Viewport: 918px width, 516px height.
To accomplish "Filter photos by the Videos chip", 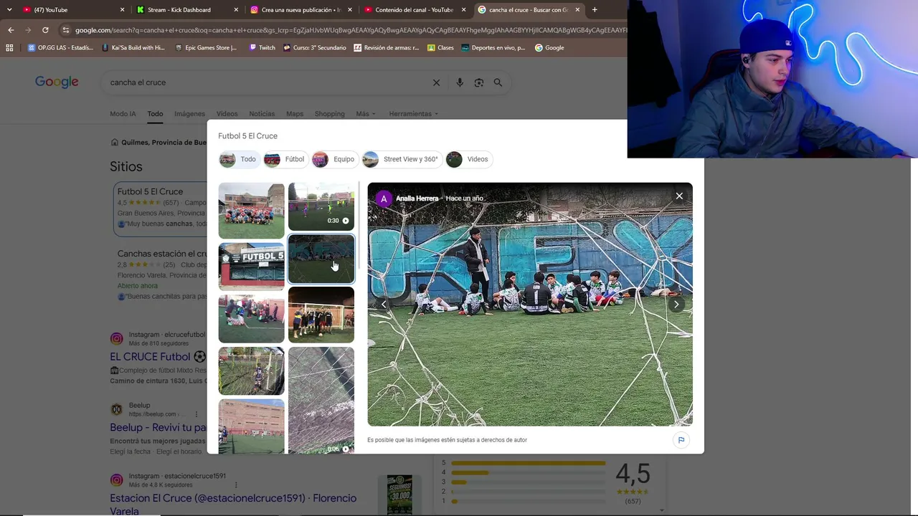I will (468, 159).
